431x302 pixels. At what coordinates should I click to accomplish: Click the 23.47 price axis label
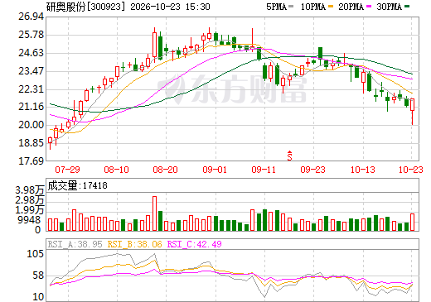point(31,71)
